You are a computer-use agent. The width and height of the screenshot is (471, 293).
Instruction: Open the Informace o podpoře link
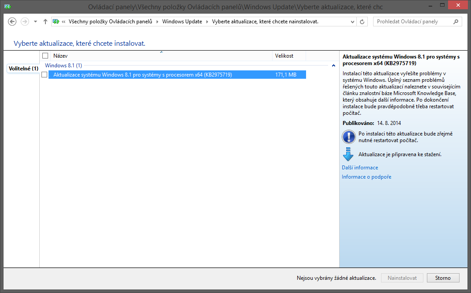pos(366,177)
